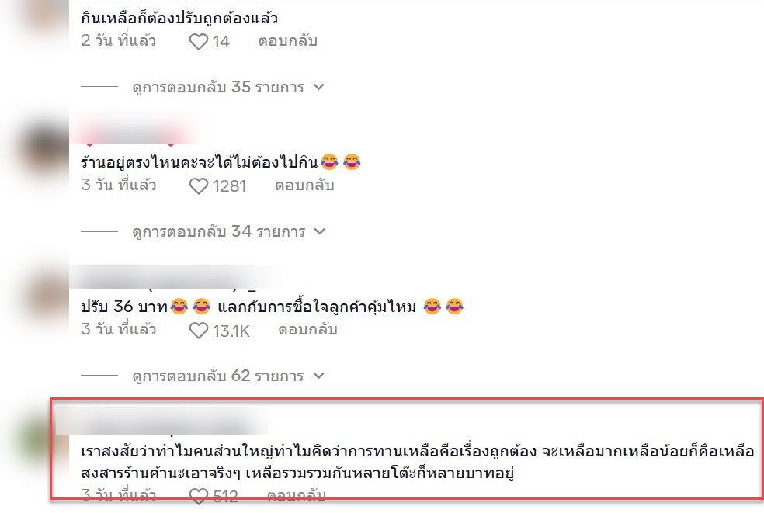This screenshot has width=764, height=513.
Task: Like the highlighted comment with 512 likes
Action: pos(198,496)
